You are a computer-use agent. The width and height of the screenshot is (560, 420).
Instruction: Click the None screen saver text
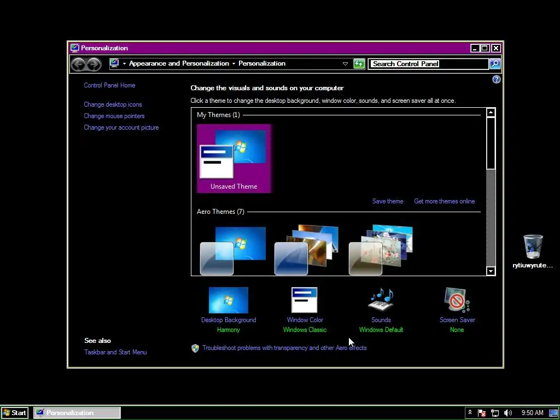pos(457,330)
